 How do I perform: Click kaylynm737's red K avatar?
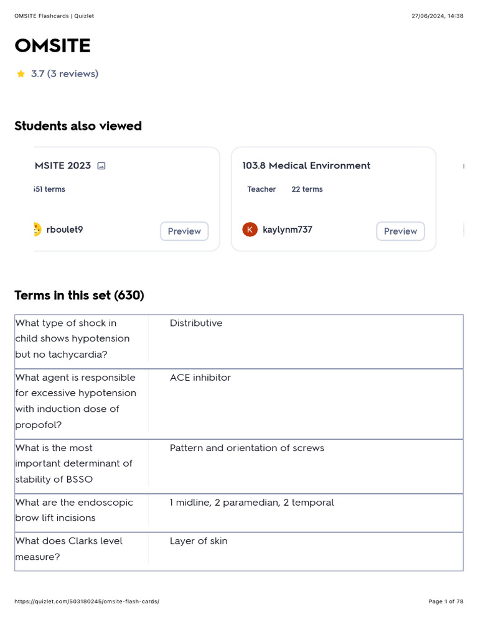click(x=250, y=230)
